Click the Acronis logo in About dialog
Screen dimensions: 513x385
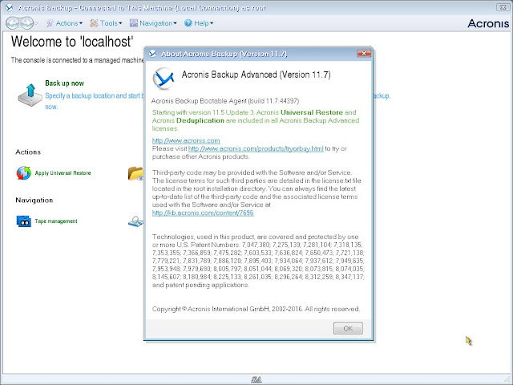[164, 79]
